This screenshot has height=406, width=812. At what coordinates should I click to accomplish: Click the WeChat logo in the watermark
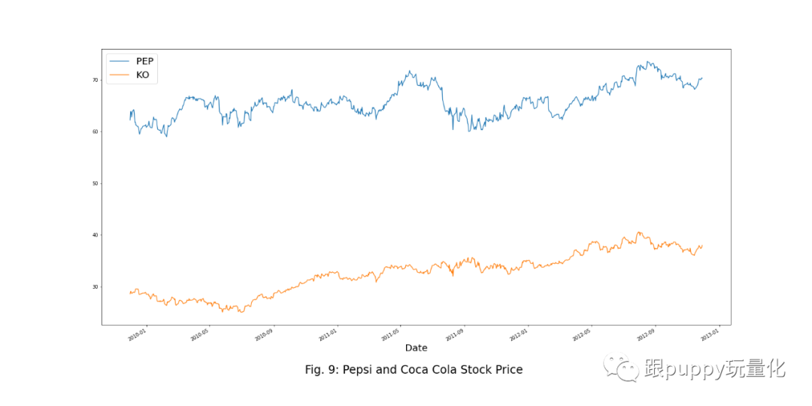click(x=620, y=368)
